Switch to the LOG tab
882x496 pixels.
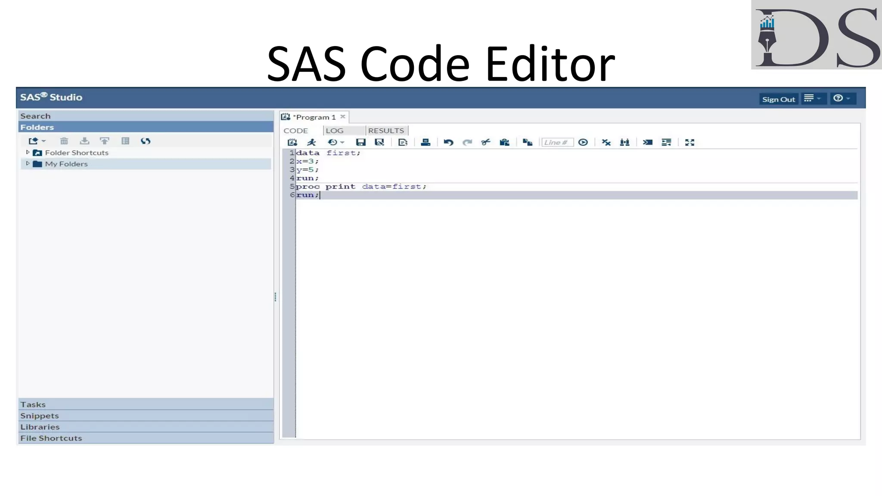(x=335, y=130)
